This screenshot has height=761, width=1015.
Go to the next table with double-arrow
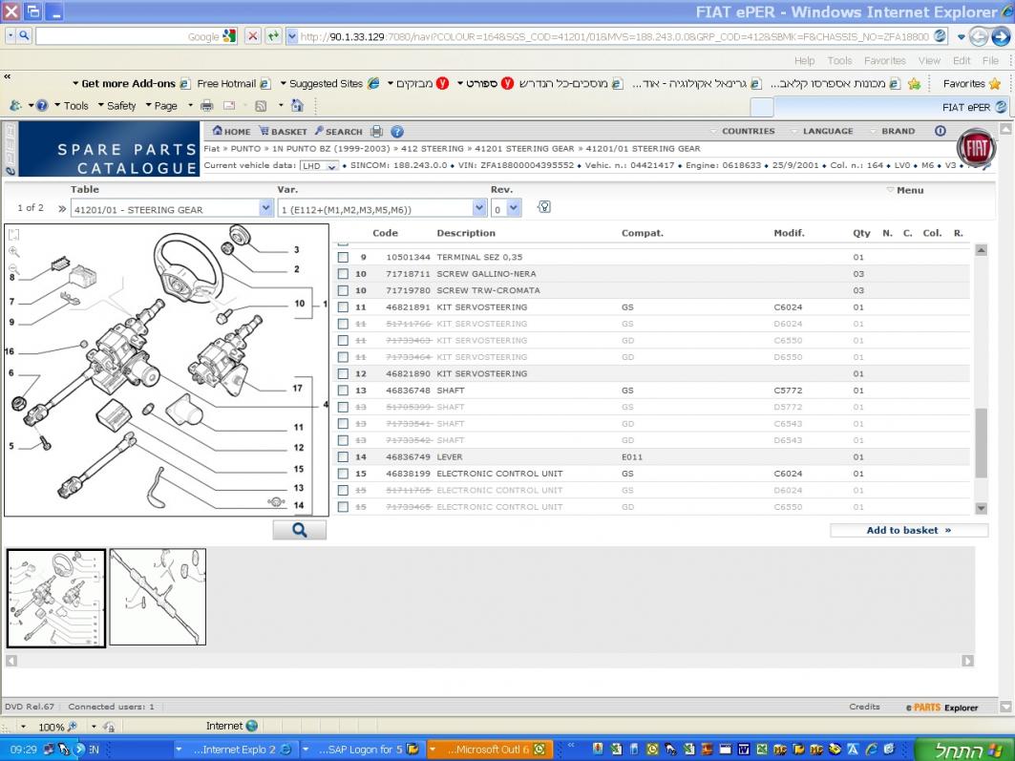click(62, 208)
